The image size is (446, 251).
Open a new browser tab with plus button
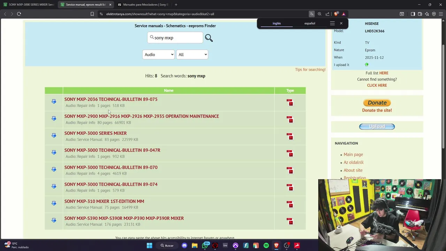coord(176,5)
